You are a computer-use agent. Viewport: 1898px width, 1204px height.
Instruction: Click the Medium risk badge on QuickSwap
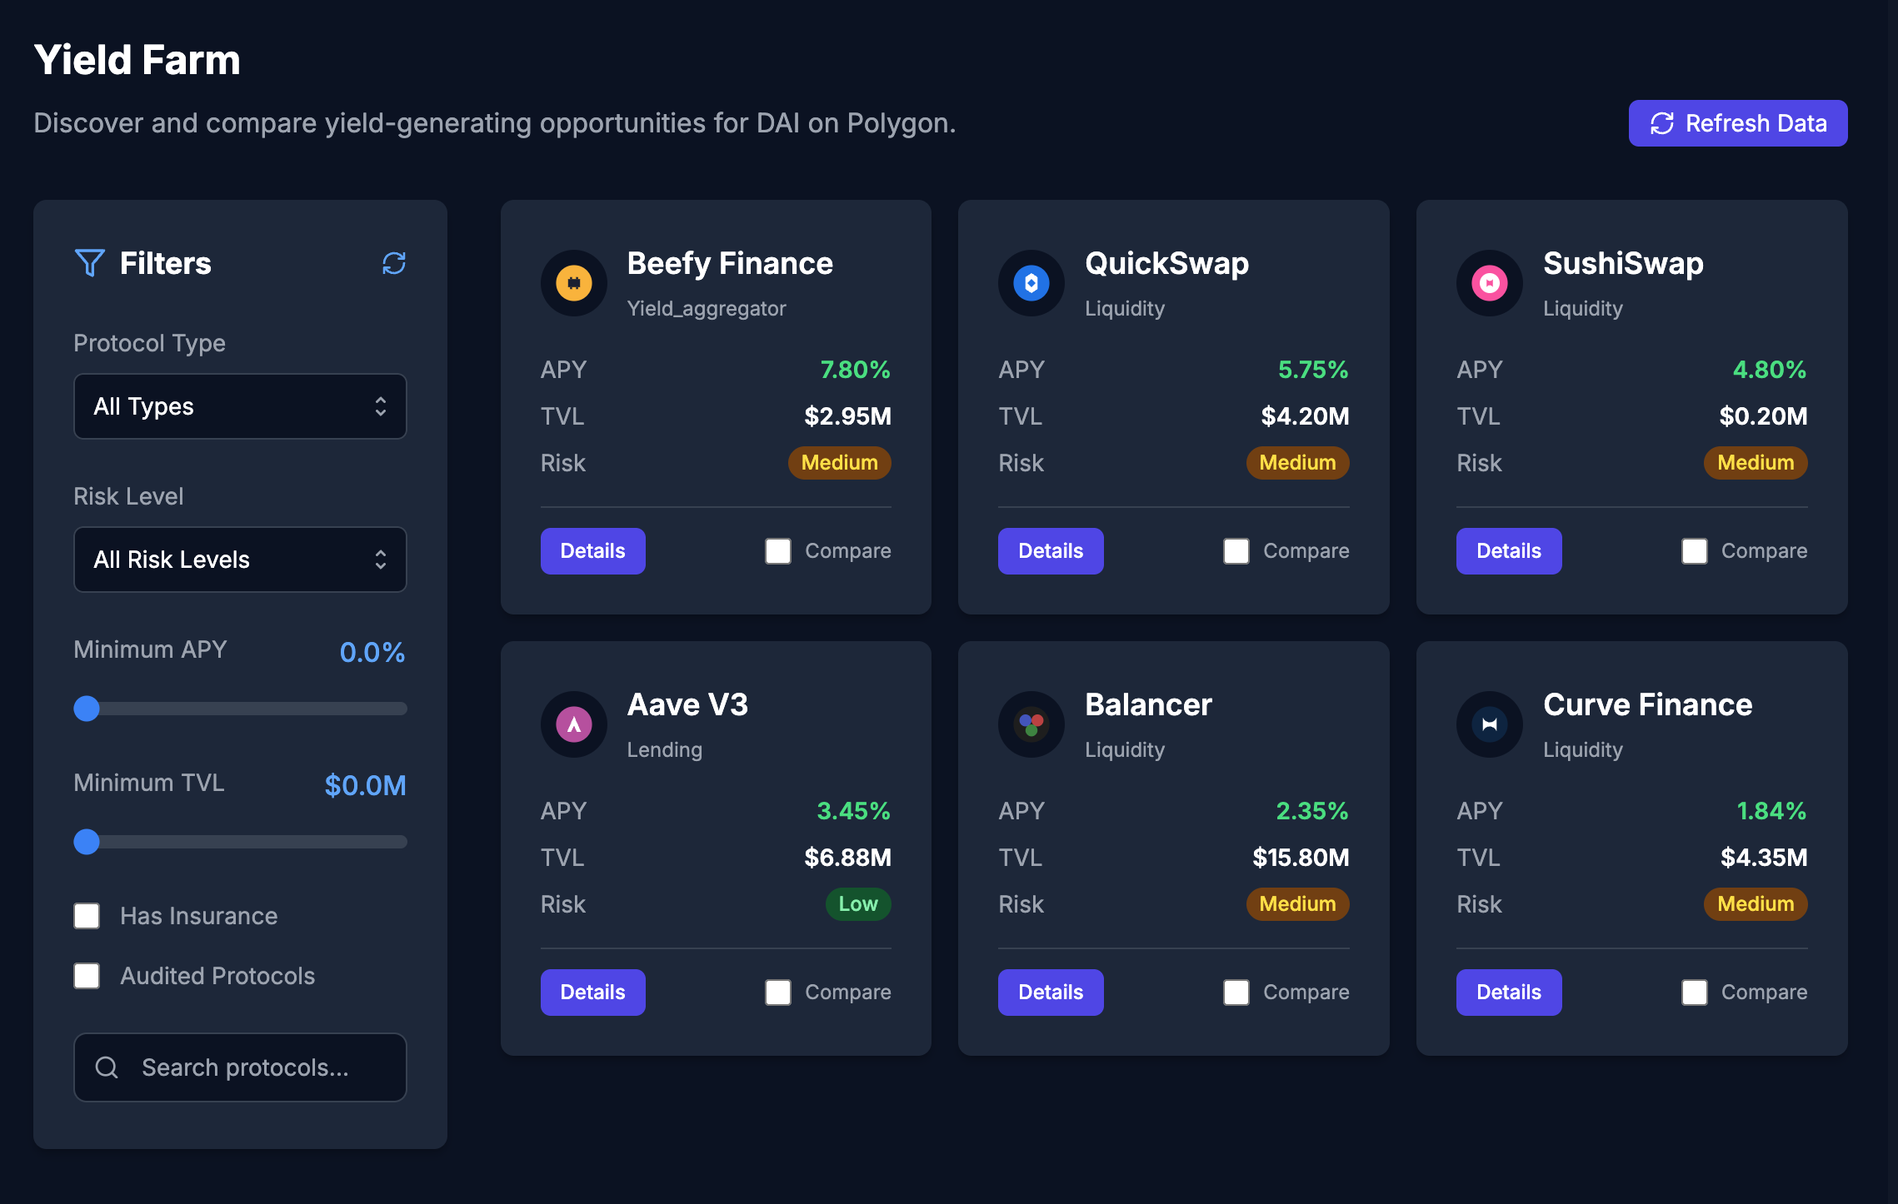1296,463
